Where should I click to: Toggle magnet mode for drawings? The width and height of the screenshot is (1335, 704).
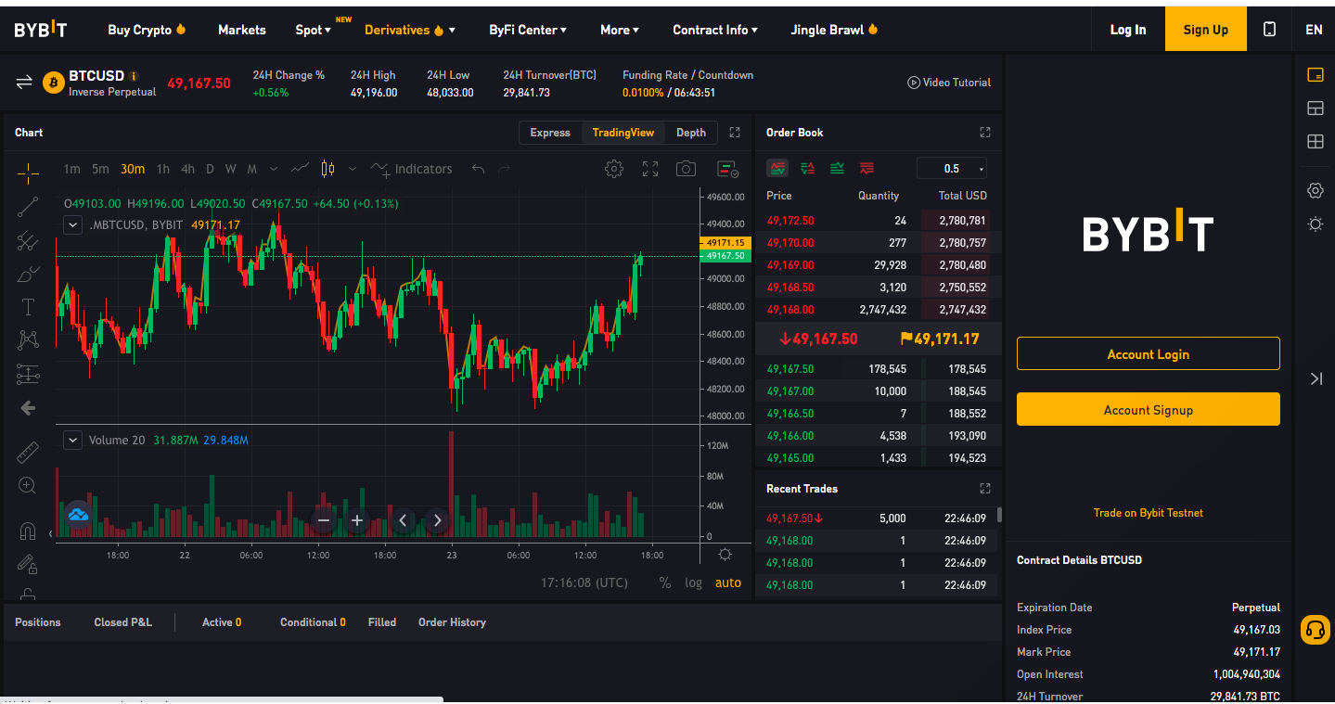pos(28,531)
